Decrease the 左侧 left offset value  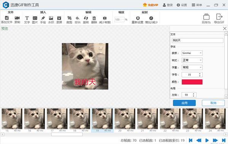pyautogui.click(x=193, y=96)
